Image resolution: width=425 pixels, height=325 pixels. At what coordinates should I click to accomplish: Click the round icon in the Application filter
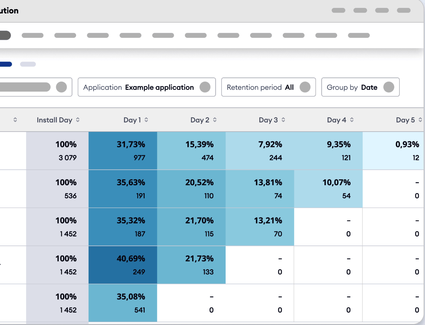tap(205, 87)
